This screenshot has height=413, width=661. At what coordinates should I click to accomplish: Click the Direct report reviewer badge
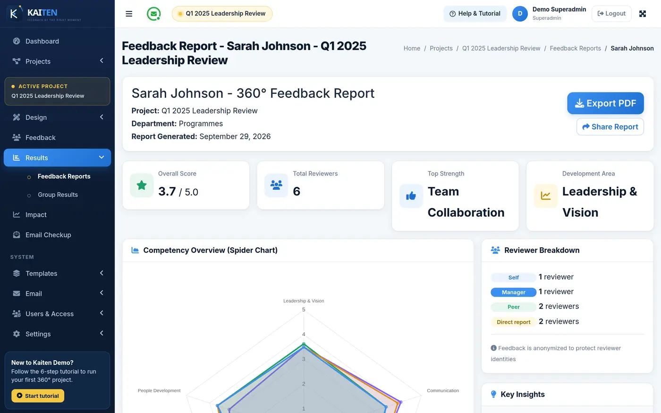pos(513,322)
